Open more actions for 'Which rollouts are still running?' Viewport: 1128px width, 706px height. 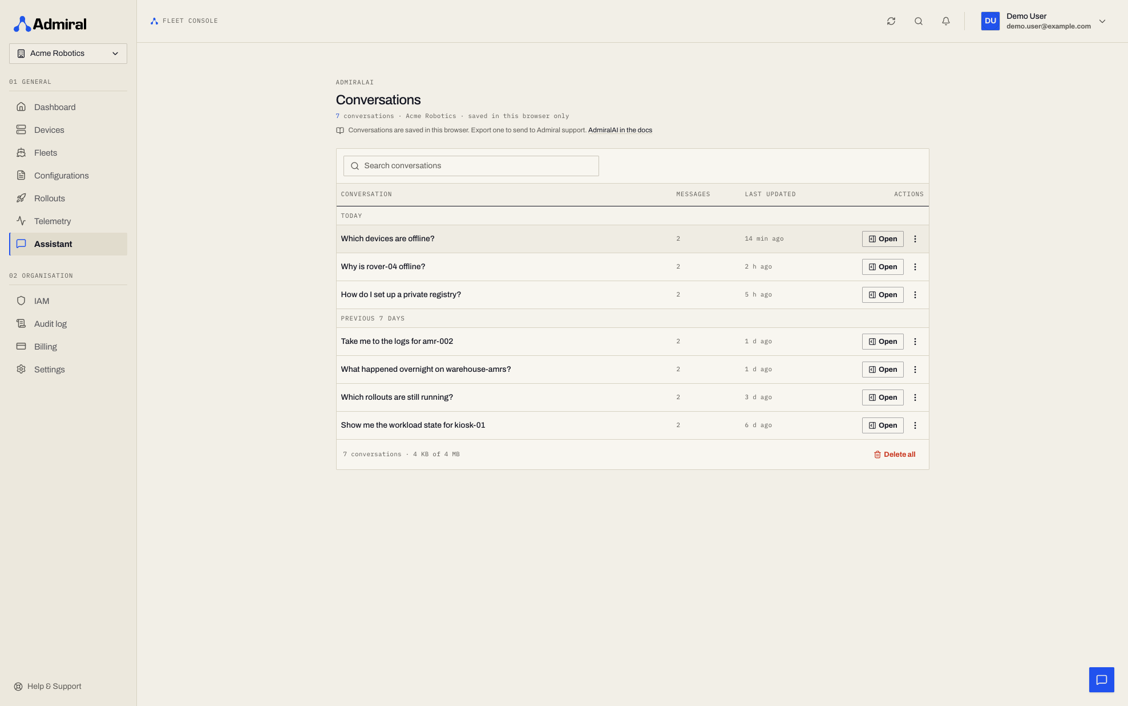(915, 397)
